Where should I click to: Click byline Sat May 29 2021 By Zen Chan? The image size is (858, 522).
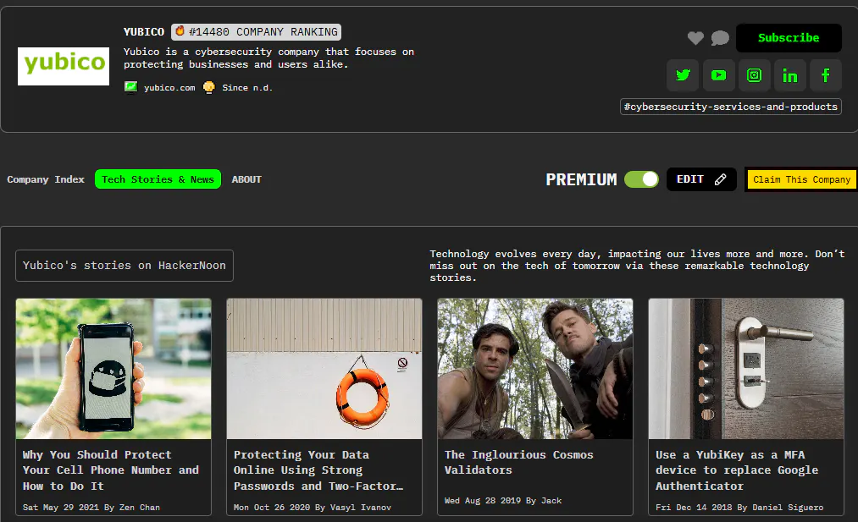tap(91, 508)
